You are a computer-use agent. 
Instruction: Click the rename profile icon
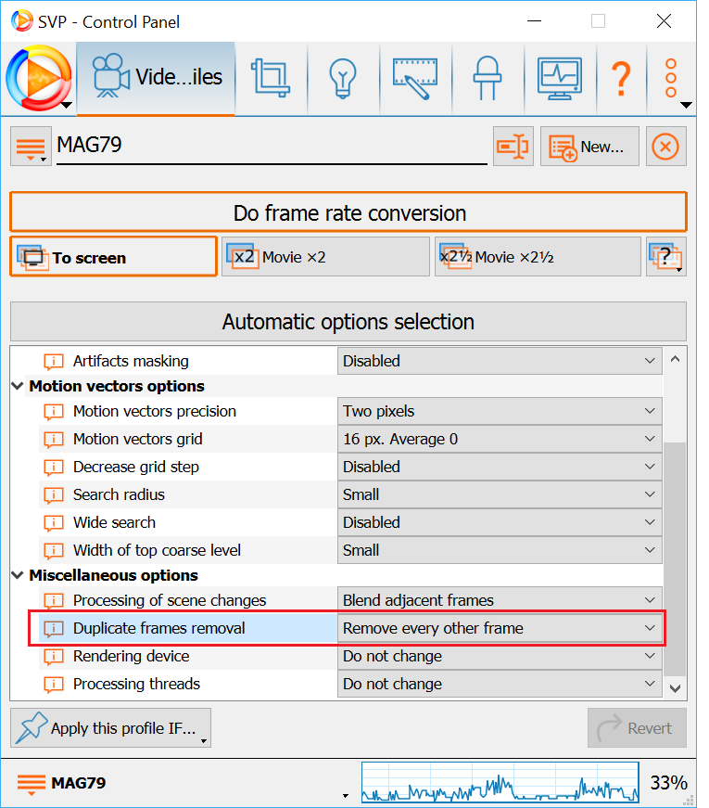513,147
